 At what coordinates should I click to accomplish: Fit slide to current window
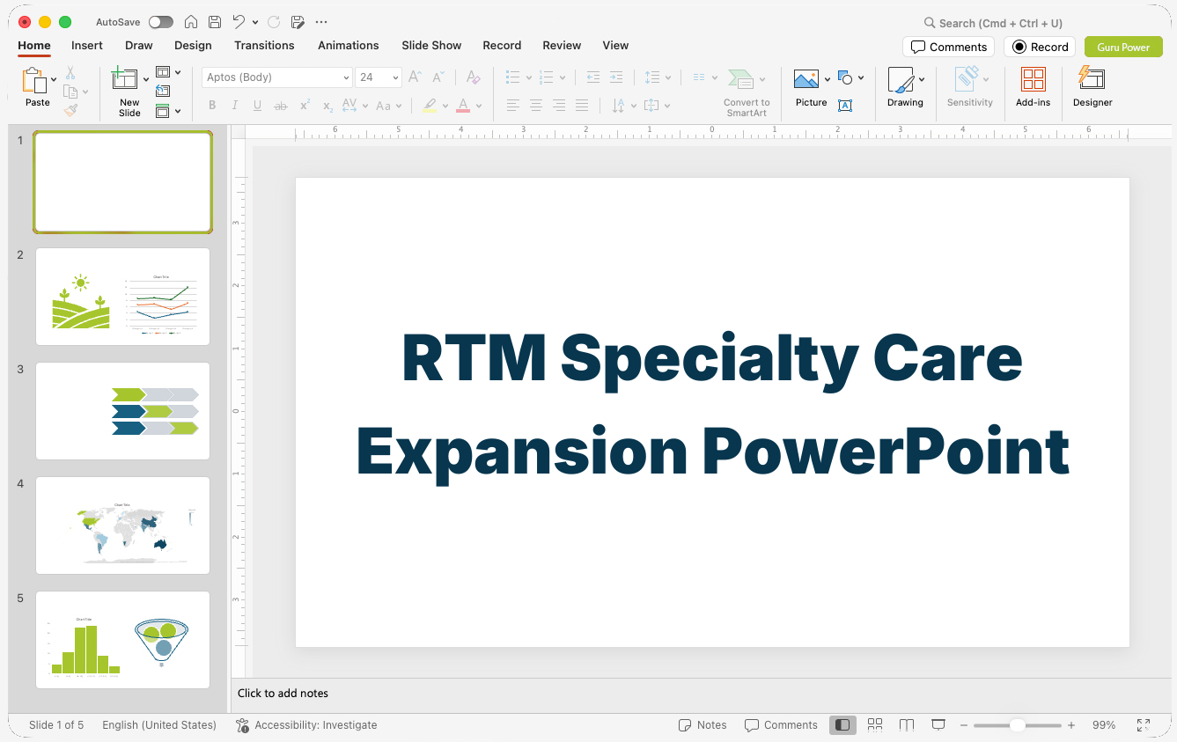click(x=1144, y=725)
